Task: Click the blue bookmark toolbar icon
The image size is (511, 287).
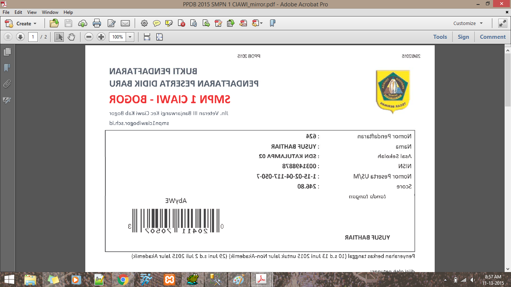Action: pyautogui.click(x=272, y=23)
